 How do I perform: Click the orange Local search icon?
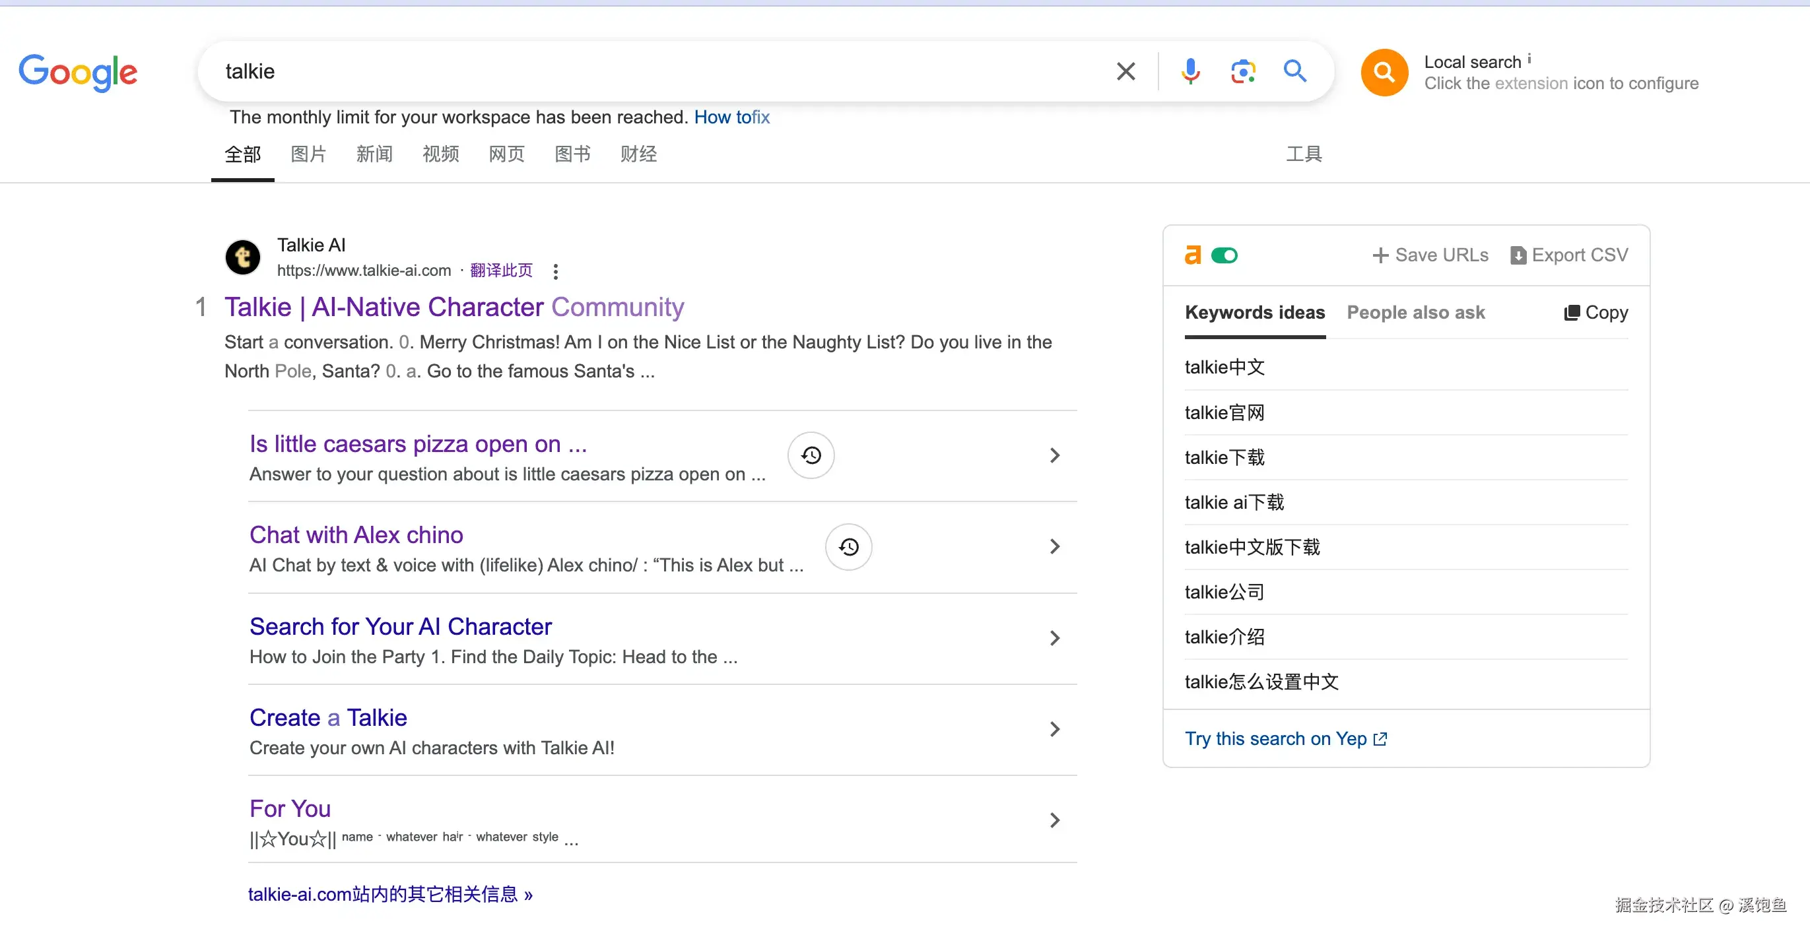(x=1384, y=73)
